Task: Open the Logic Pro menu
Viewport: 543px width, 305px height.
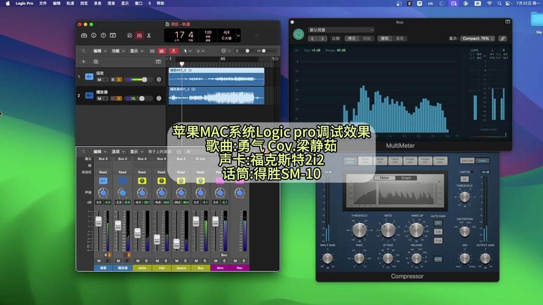Action: 24,4
